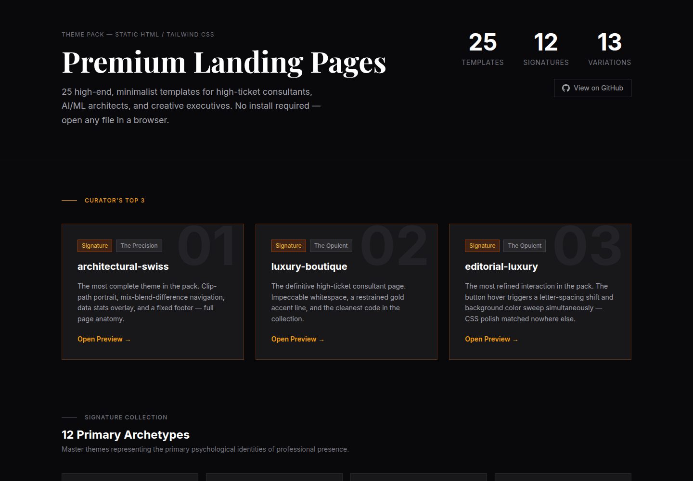Click the description starting "The most complete theme"

153,303
